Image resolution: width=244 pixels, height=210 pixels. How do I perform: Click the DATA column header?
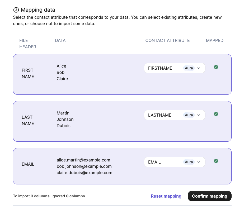coord(60,40)
